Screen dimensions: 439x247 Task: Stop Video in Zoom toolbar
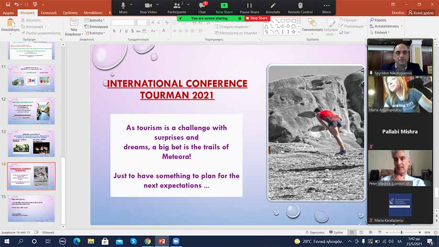coord(148,8)
